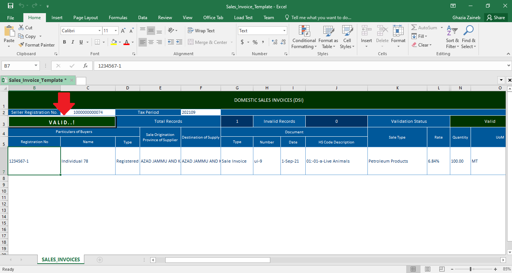Click the Copy button
Image resolution: width=512 pixels, height=273 pixels.
(27, 36)
